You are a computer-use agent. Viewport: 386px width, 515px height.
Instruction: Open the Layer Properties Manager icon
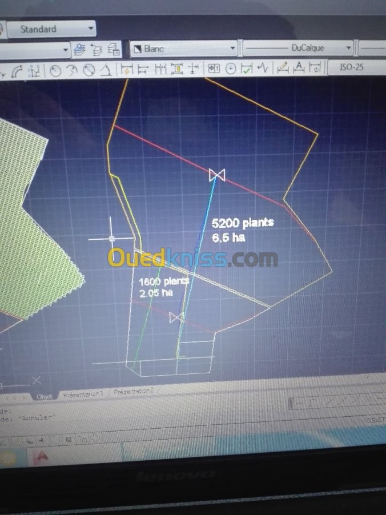(79, 50)
